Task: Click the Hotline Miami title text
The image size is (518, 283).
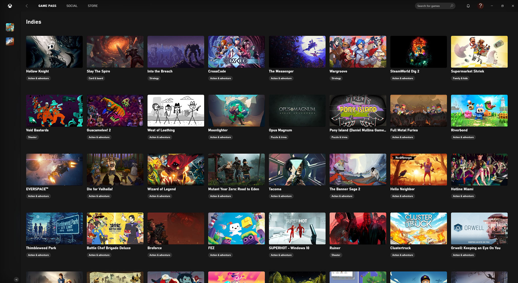Action: coord(462,189)
